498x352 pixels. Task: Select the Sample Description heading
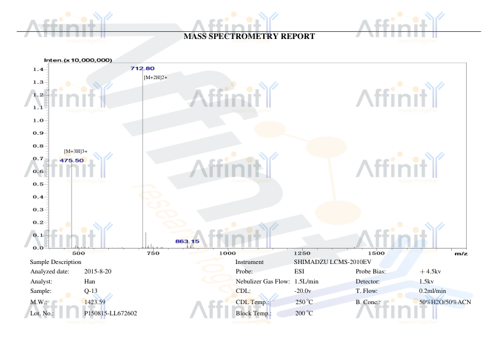tap(56, 262)
